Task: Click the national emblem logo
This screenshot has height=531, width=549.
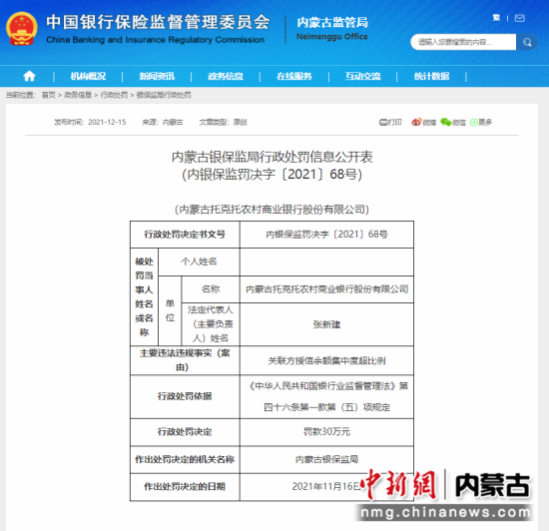Action: (x=22, y=29)
